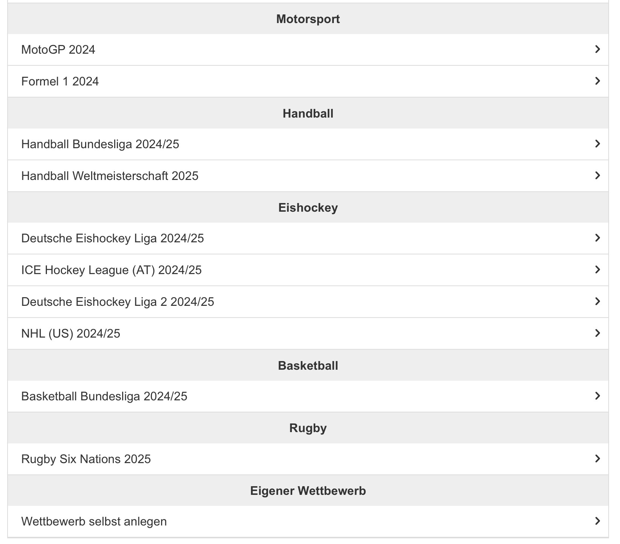The image size is (620, 544).
Task: Open Deutsche Eishockey Liga 2024/25
Action: [x=113, y=238]
